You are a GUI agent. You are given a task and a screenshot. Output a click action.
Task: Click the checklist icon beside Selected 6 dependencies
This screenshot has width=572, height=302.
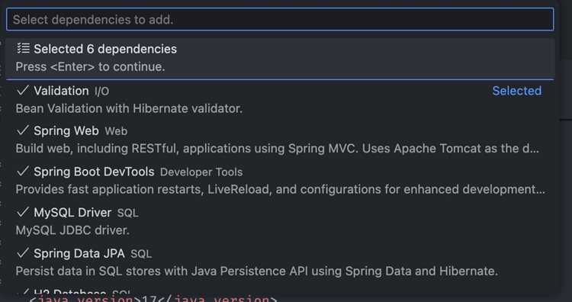tap(24, 49)
